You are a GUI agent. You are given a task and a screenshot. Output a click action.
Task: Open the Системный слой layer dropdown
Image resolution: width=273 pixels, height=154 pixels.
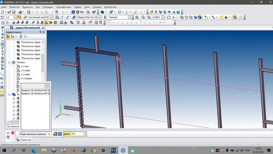pyautogui.click(x=52, y=17)
